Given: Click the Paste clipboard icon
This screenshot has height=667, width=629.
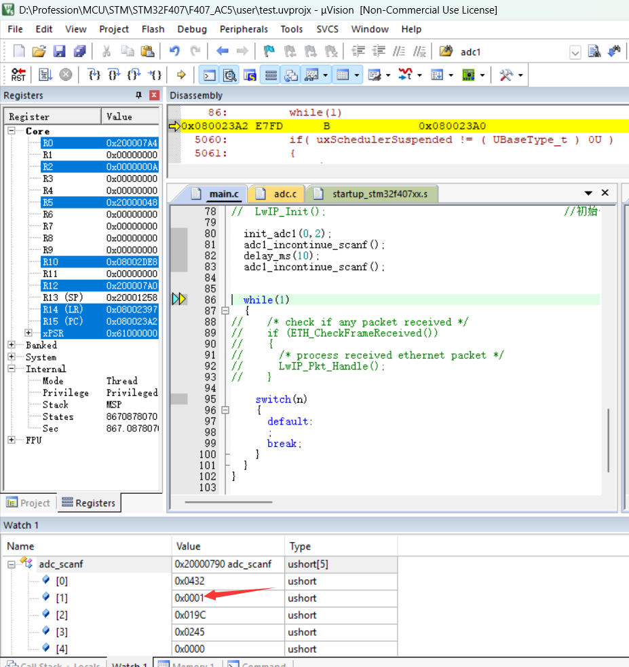Looking at the screenshot, I should pos(147,52).
